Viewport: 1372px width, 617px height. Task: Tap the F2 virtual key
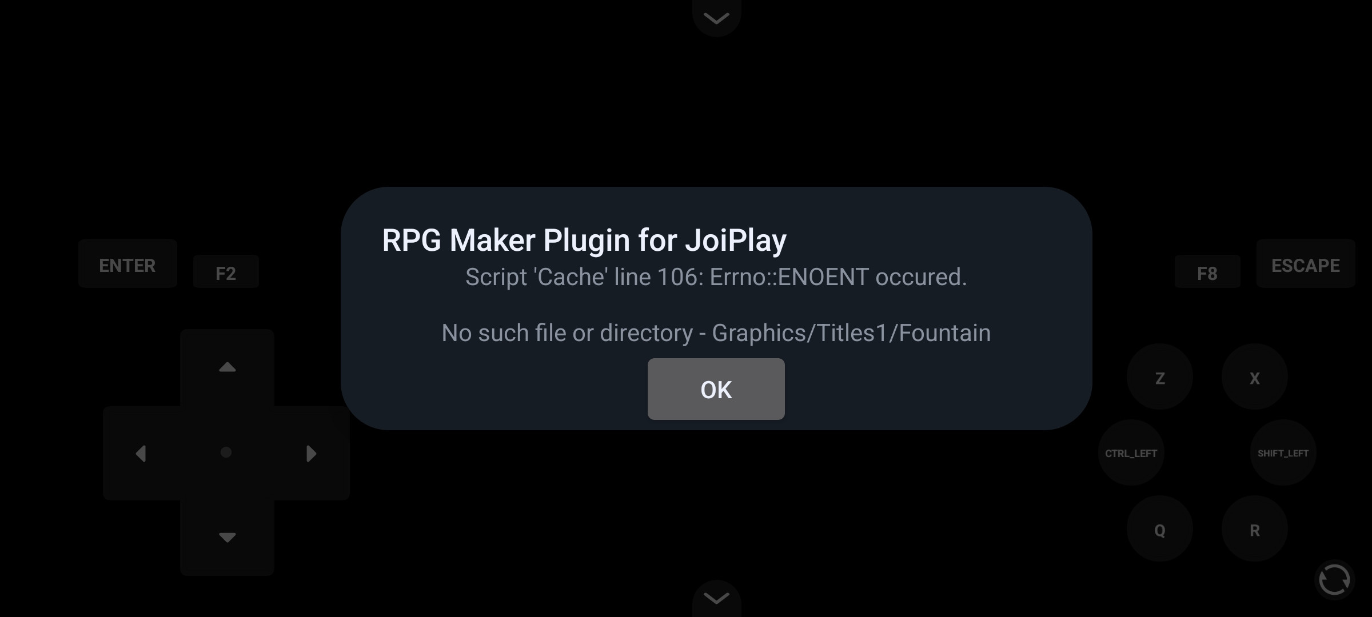click(x=226, y=272)
